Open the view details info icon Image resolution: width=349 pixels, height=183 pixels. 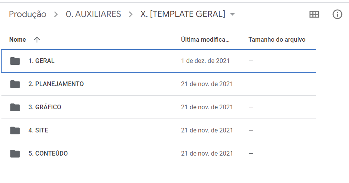(337, 14)
